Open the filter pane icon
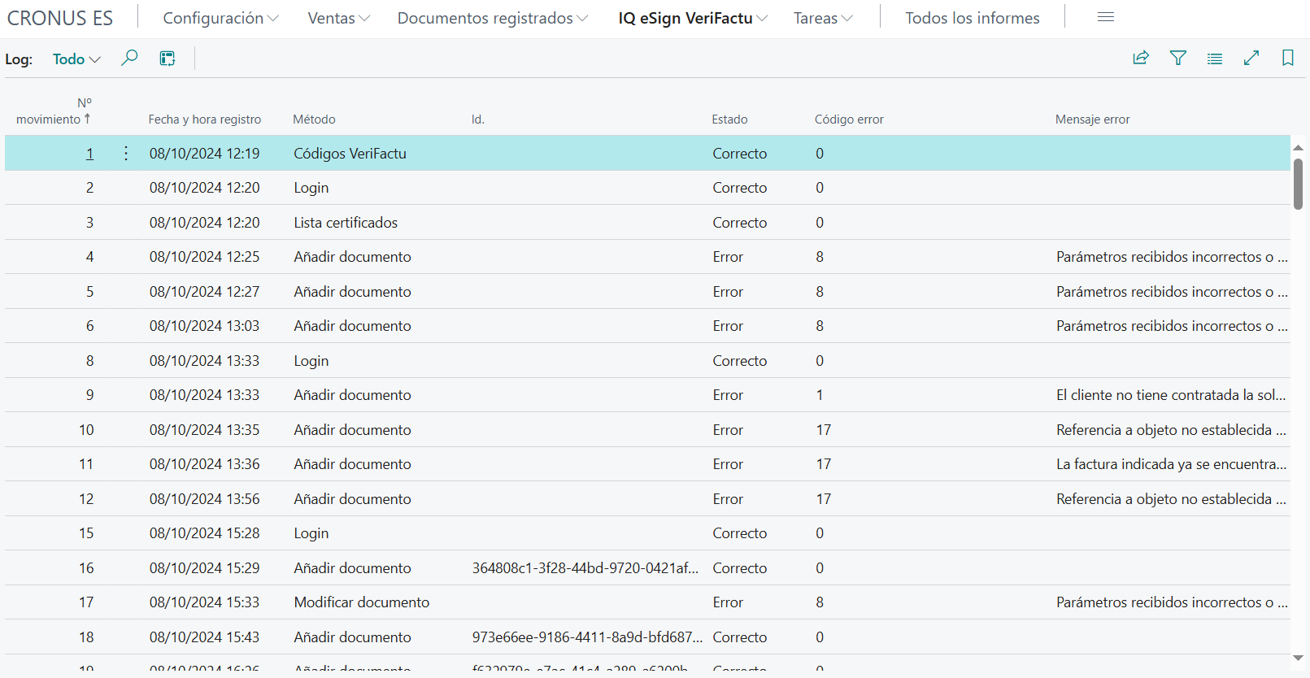Viewport: 1310px width, 678px height. (x=1177, y=58)
